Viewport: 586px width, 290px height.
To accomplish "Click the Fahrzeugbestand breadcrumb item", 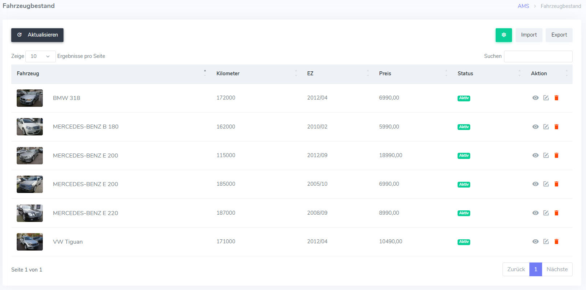I will [x=561, y=6].
